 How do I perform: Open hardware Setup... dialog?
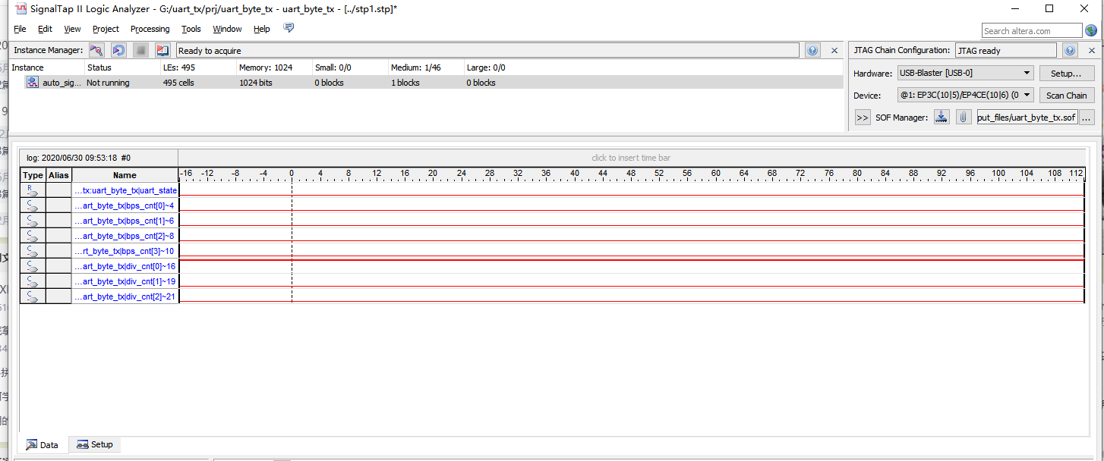click(x=1067, y=73)
